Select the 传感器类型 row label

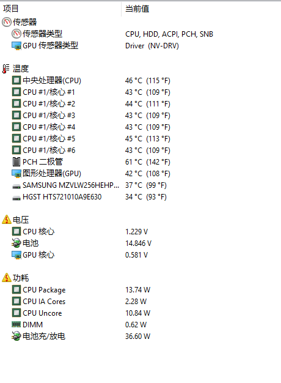pos(42,34)
